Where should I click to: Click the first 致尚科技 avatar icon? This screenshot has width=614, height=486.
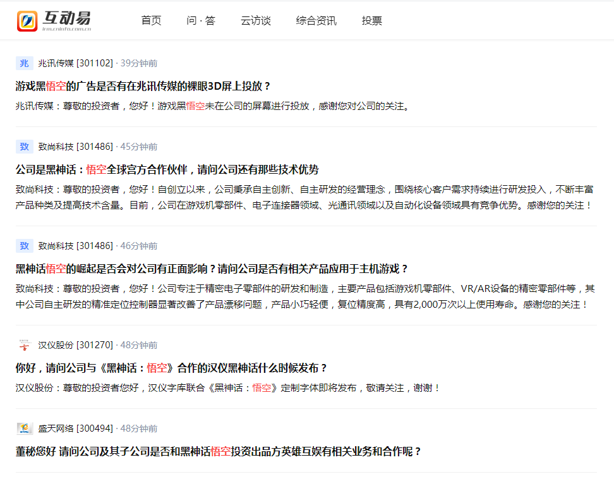(x=24, y=146)
